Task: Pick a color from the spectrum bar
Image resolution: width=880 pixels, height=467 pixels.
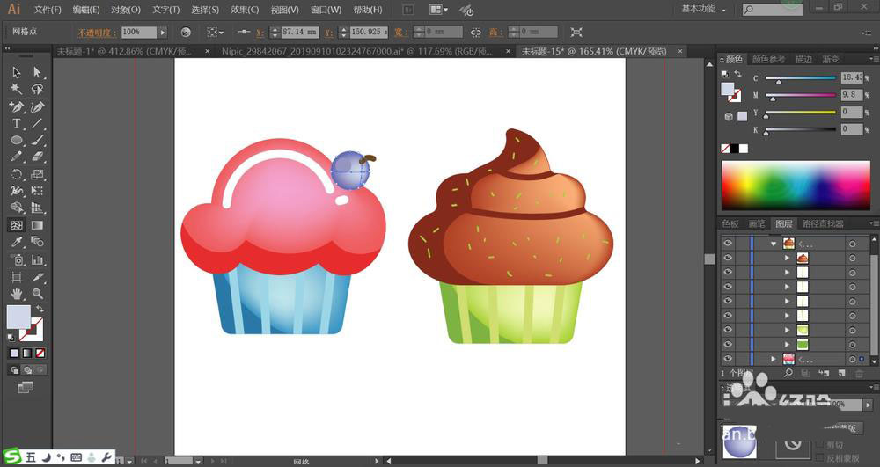Action: (796, 185)
